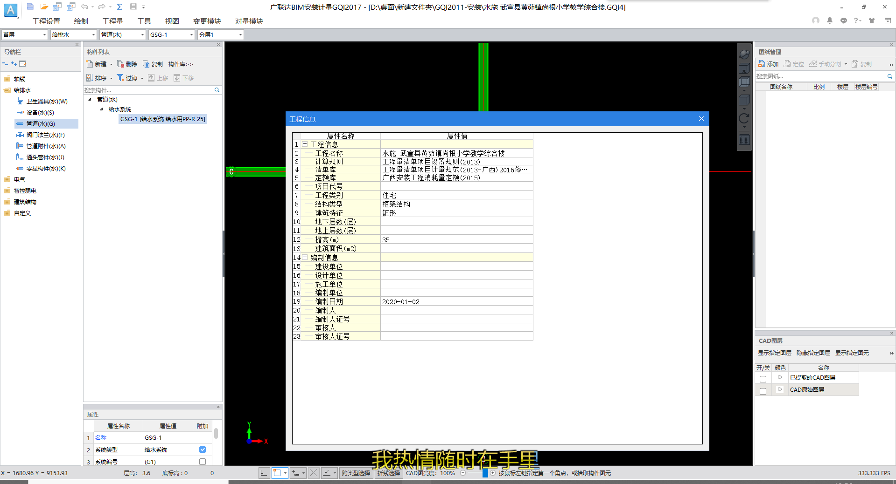Click 删除 delete component icon
This screenshot has height=484, width=896.
click(x=127, y=64)
